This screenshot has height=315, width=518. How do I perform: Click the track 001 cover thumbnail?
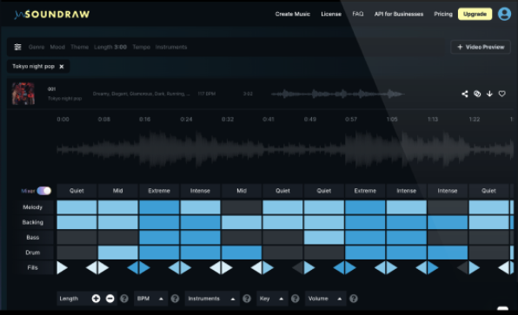(x=23, y=94)
